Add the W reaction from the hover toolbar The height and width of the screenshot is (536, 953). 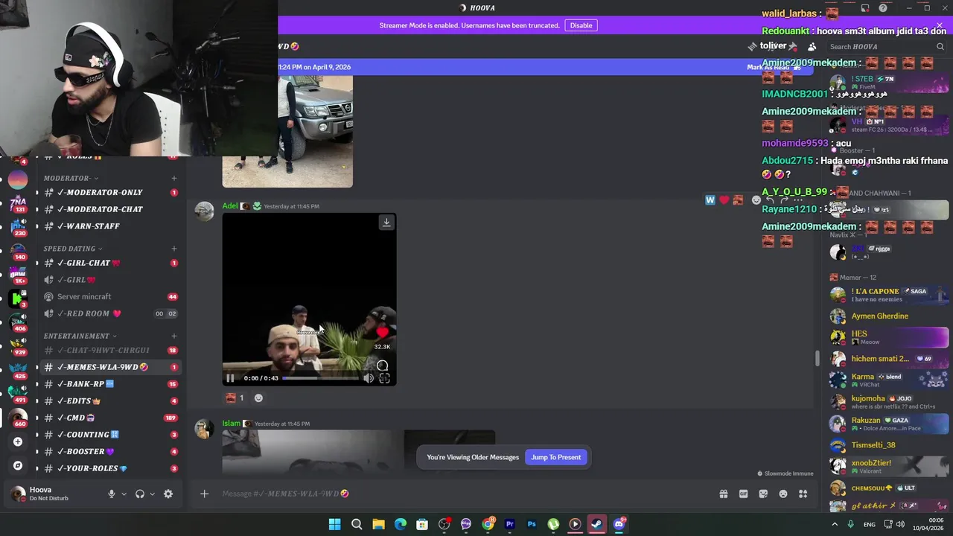click(710, 200)
